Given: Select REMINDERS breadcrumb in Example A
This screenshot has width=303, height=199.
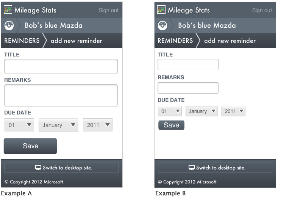Looking at the screenshot, I should pyautogui.click(x=22, y=41).
